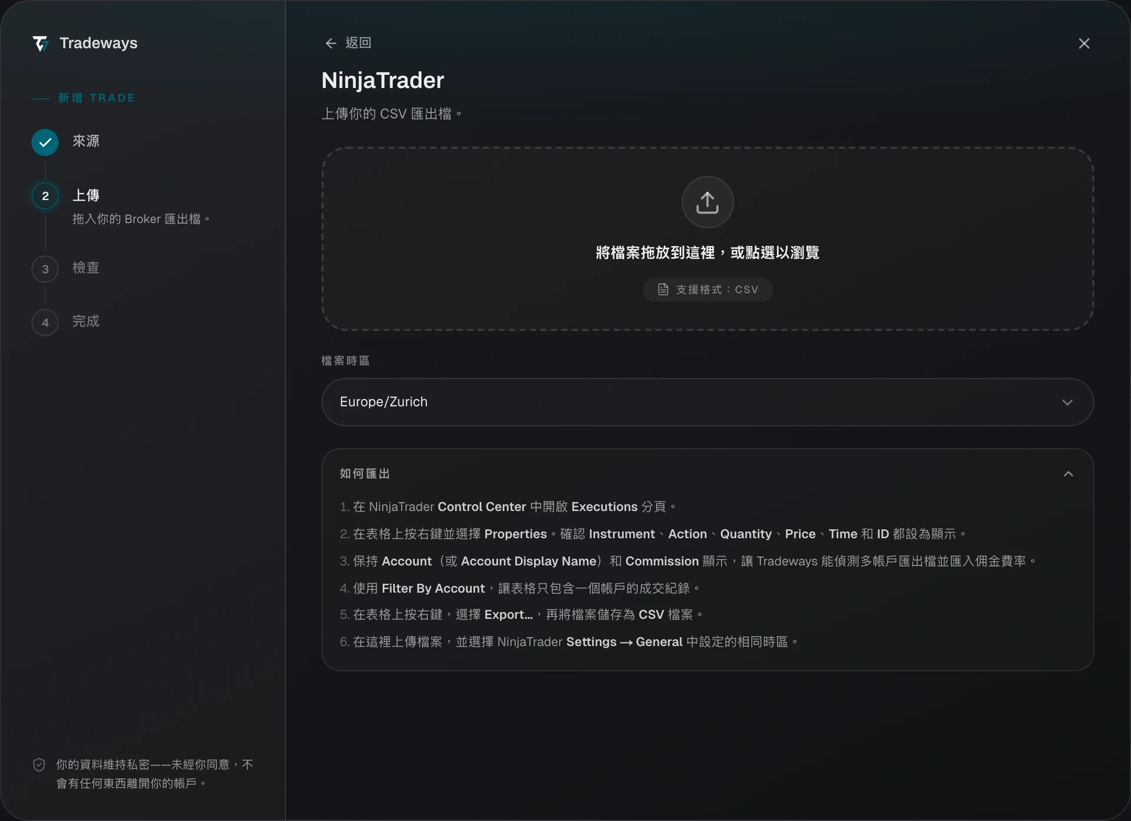
Task: Click the 新增 TRADE sidebar heading
Action: pyautogui.click(x=97, y=98)
